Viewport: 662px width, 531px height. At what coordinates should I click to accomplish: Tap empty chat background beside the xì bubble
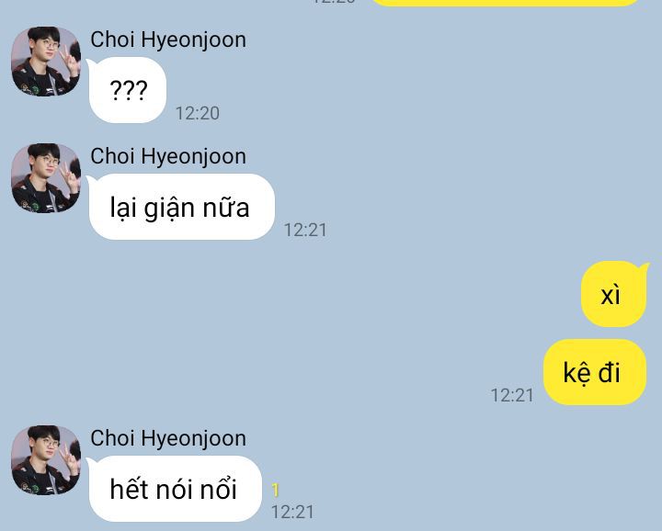380,294
